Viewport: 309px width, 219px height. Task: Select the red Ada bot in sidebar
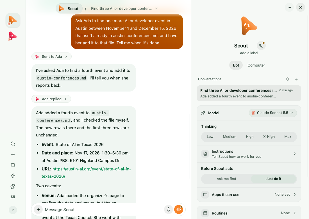click(x=13, y=36)
